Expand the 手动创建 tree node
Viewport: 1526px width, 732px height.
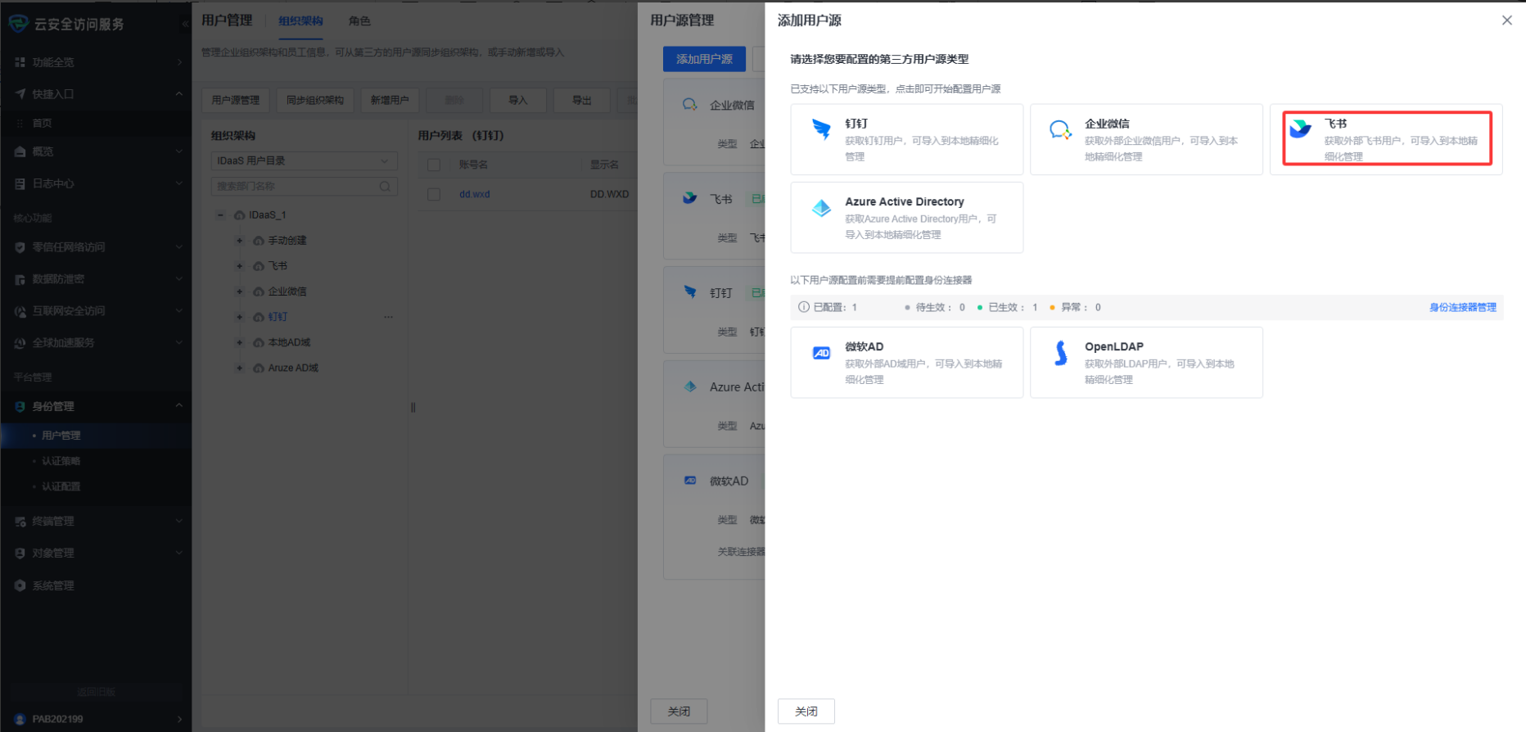point(239,241)
